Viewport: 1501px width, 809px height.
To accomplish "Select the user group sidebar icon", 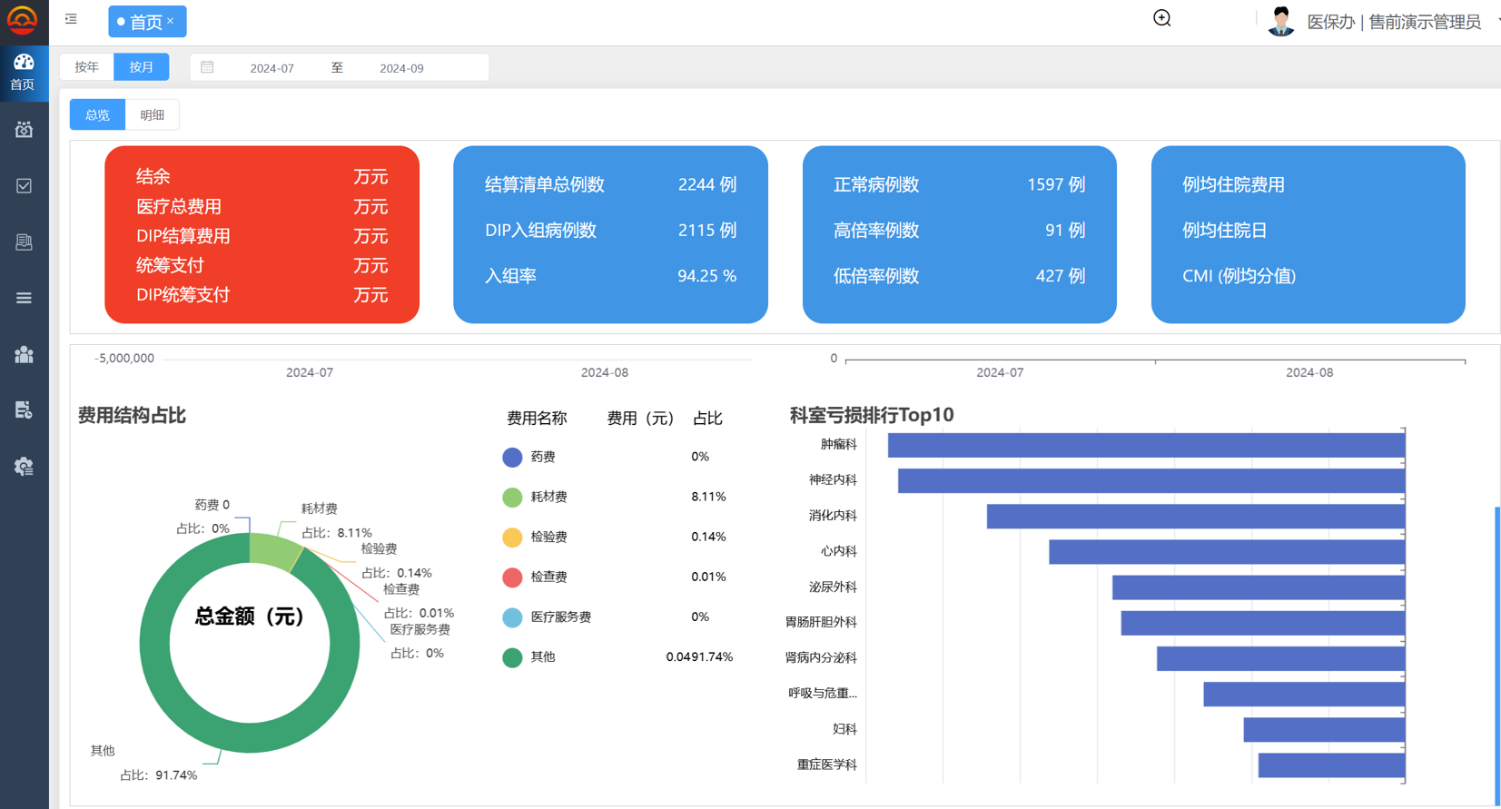I will coord(24,354).
